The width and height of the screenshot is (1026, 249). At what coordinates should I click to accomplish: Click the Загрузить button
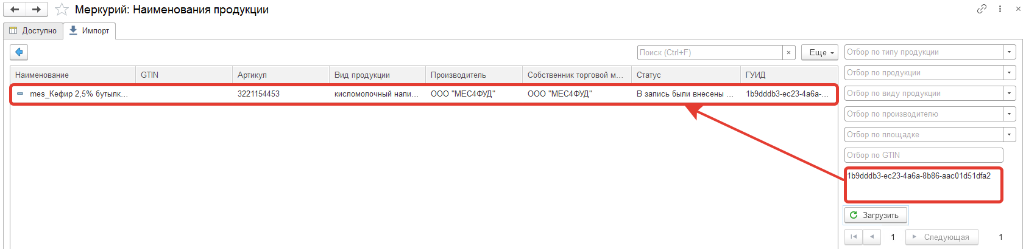tap(876, 215)
